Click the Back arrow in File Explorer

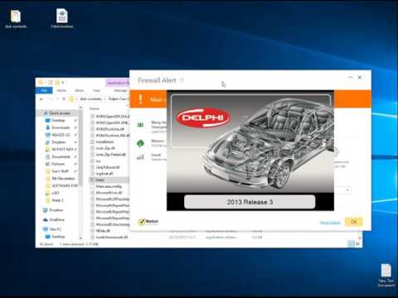41,99
